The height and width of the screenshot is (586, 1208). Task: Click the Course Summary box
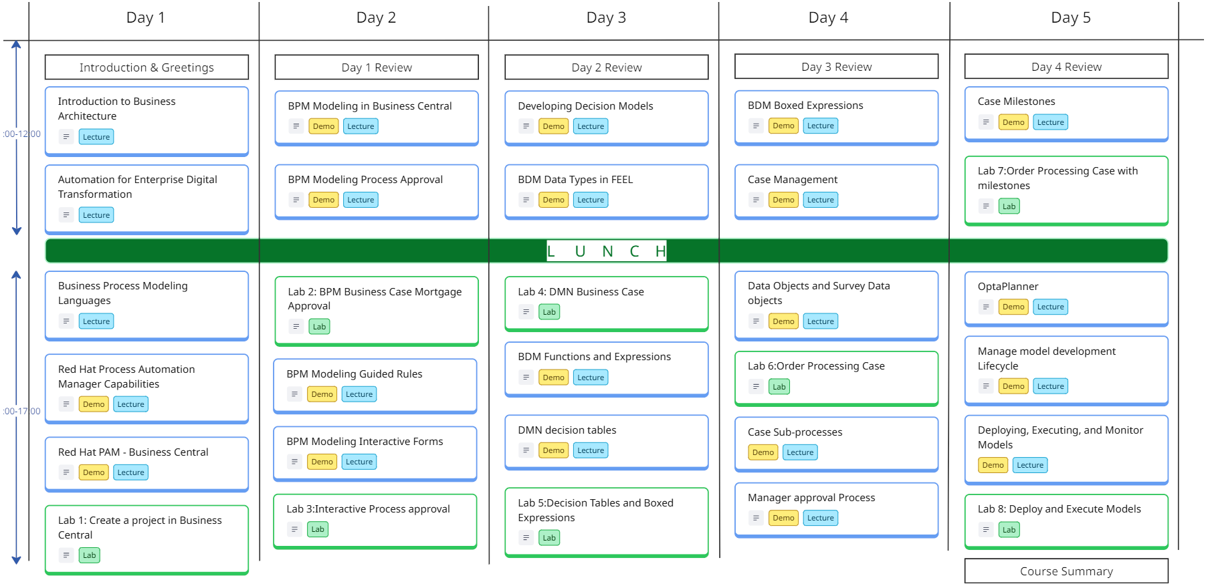coord(1066,571)
